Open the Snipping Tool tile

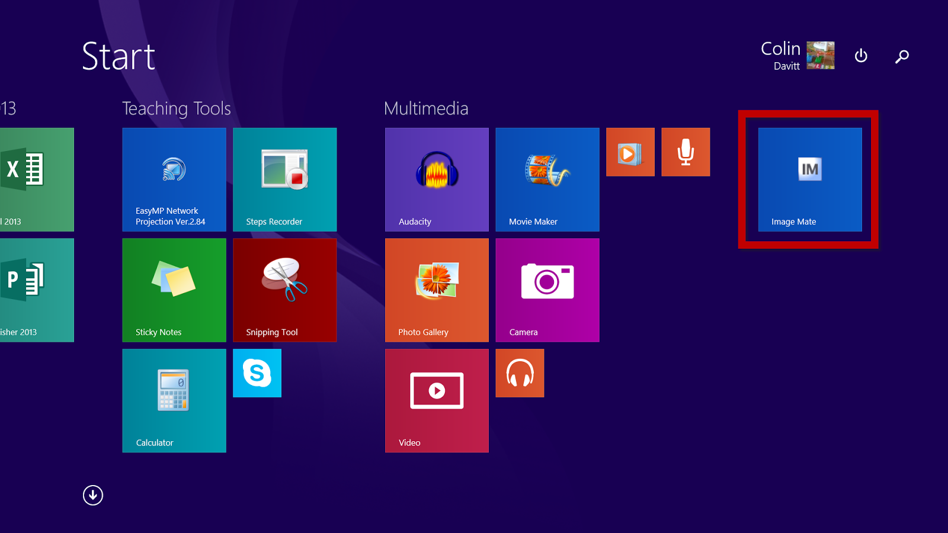[x=285, y=290]
